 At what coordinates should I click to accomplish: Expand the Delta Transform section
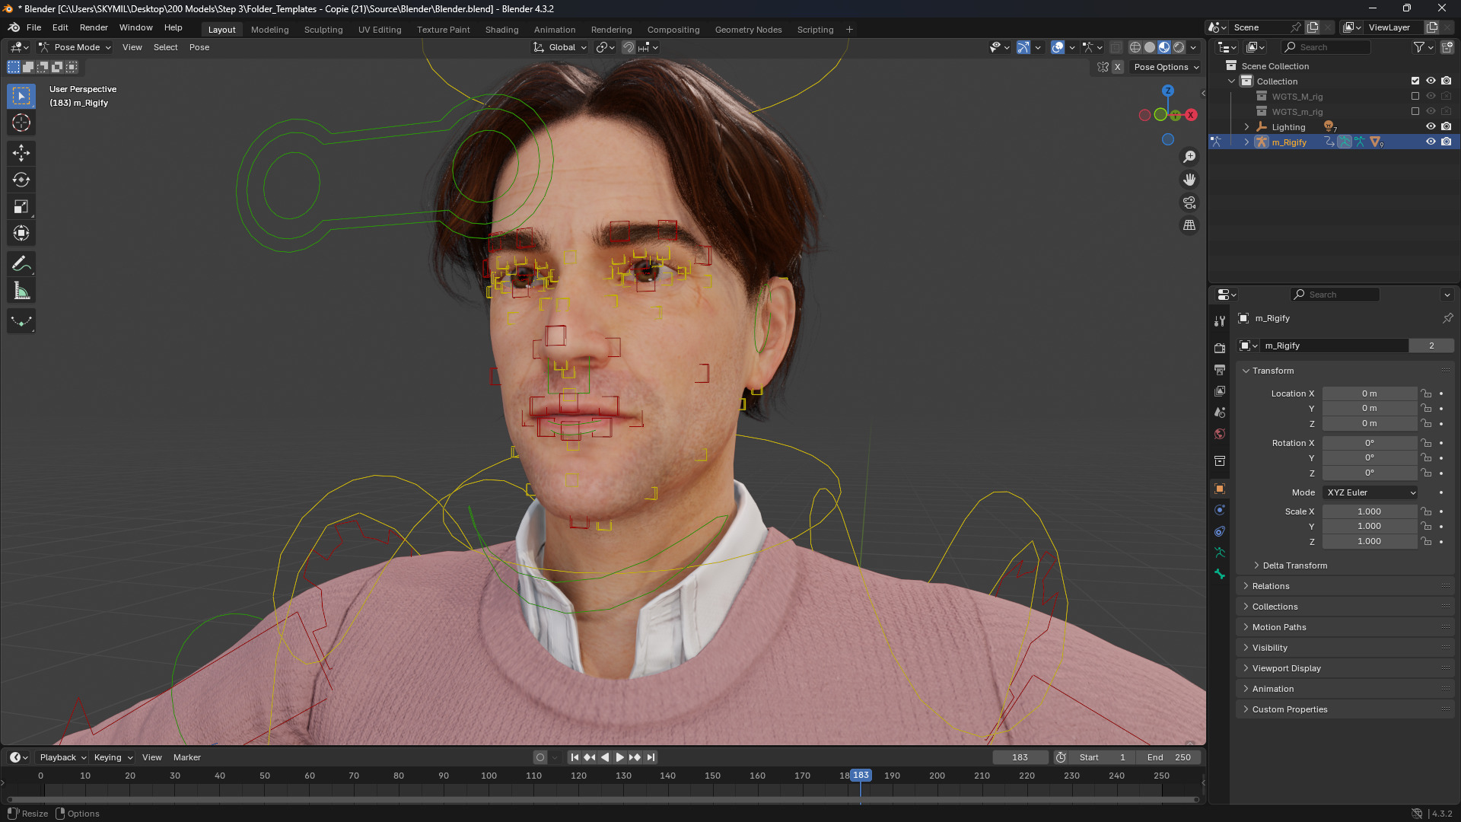click(x=1294, y=566)
